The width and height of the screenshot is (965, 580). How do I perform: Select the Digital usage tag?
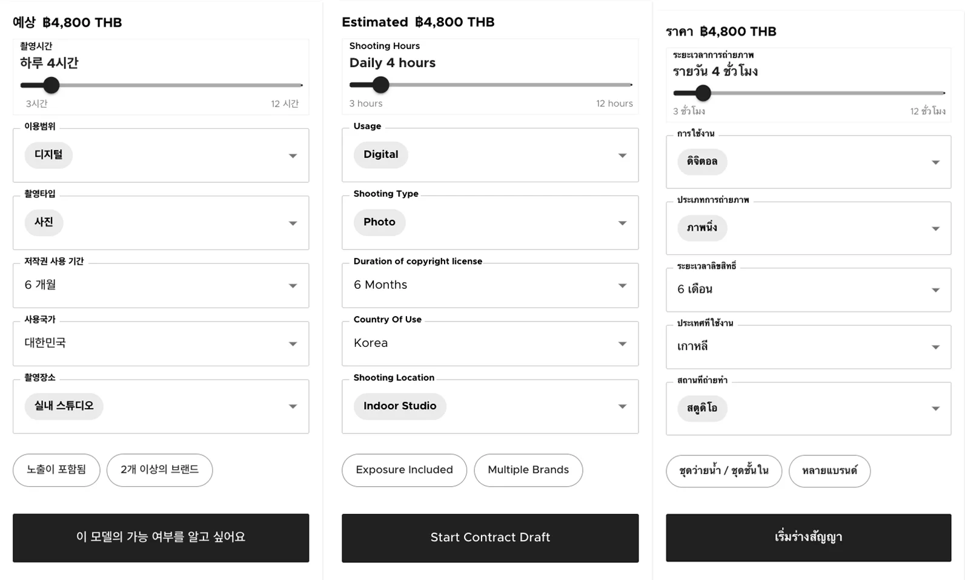tap(381, 155)
